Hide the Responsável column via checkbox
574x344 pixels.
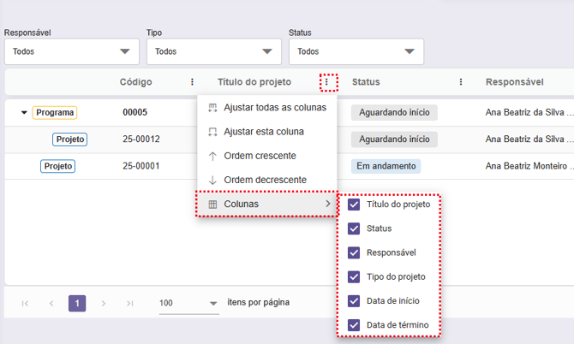[x=354, y=252]
